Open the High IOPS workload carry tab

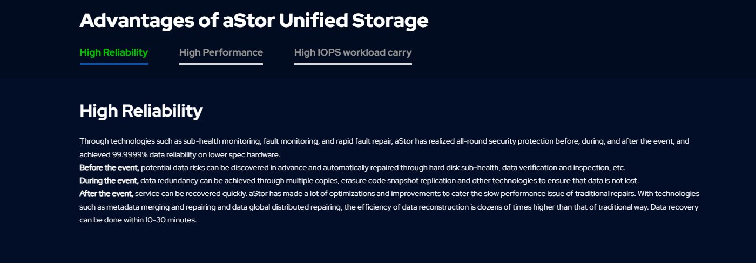(x=353, y=52)
